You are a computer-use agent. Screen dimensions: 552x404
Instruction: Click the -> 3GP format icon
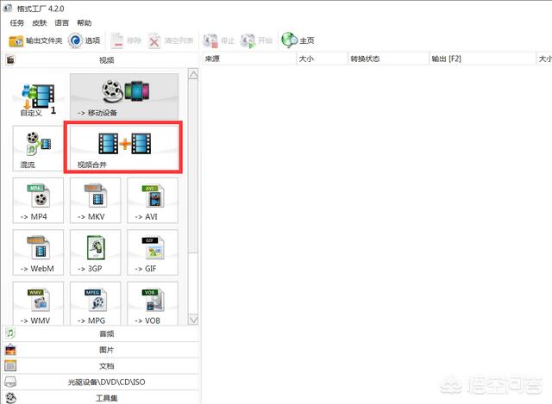95,252
